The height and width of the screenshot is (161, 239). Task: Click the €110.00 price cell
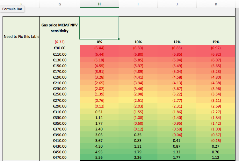pyautogui.click(x=60, y=54)
